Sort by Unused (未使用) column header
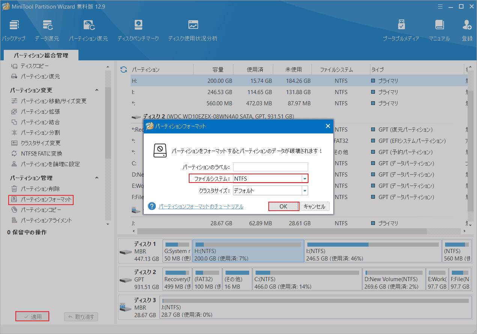477x334 pixels. (293, 70)
